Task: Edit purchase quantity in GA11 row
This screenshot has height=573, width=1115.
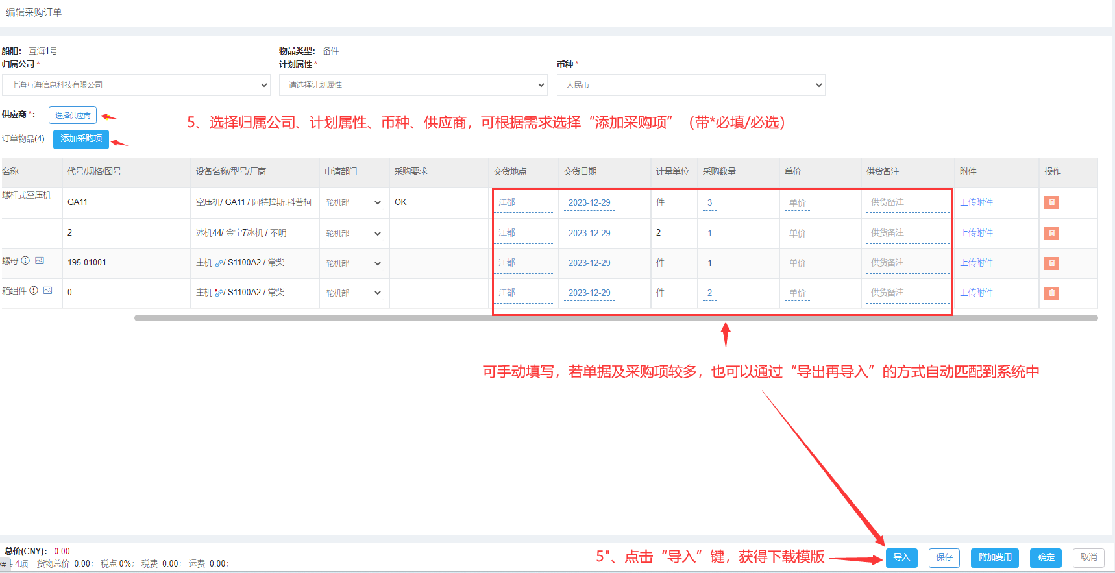Action: [709, 203]
